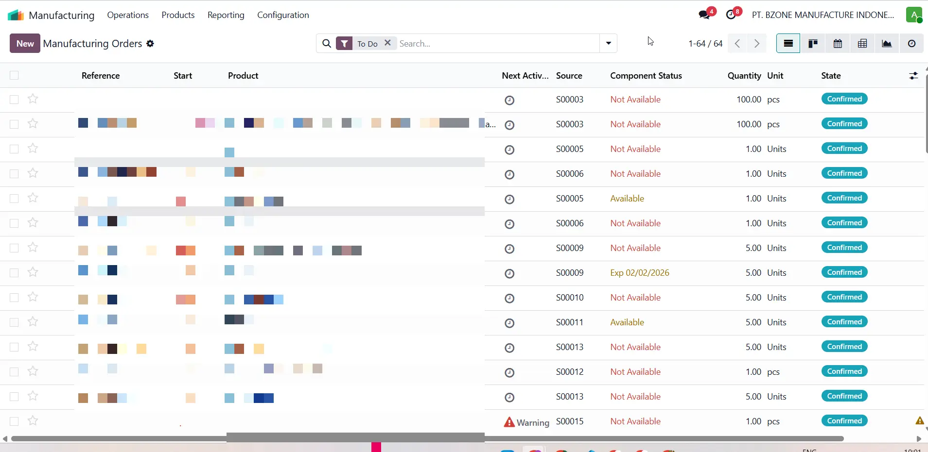Open the Manufacturing Orders gear actions menu

150,44
